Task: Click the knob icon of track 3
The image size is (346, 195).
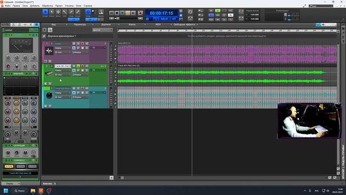Action: (49, 95)
